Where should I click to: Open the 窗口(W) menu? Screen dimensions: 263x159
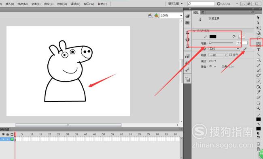click(x=89, y=4)
